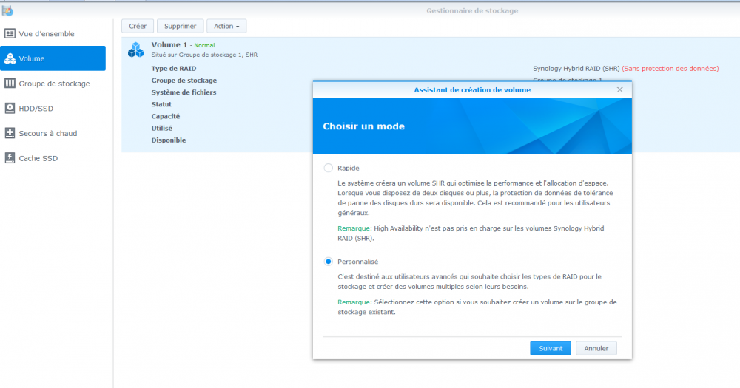Image resolution: width=740 pixels, height=388 pixels.
Task: Click the Capacité label
Action: click(x=166, y=116)
